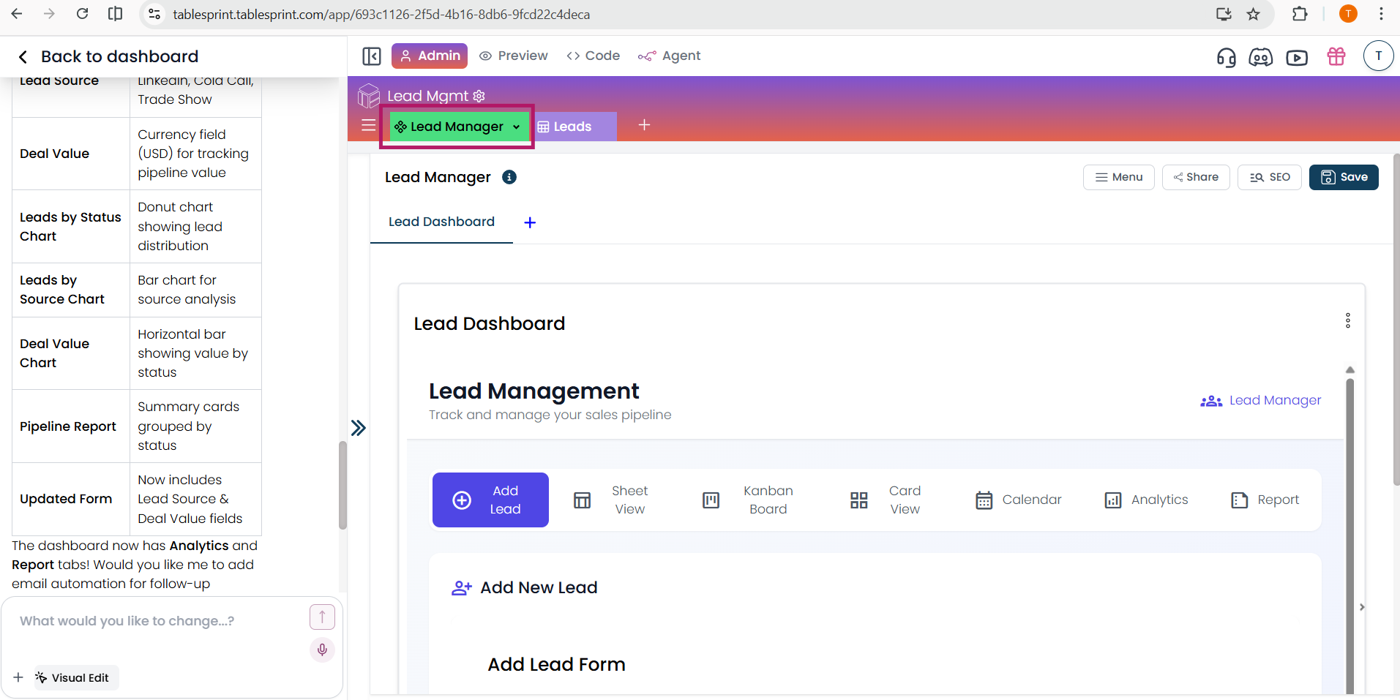The height and width of the screenshot is (700, 1400).
Task: Switch to Preview mode
Action: [514, 56]
